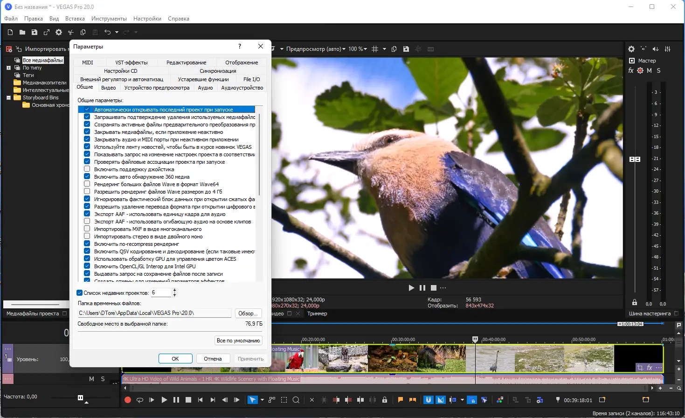Click the Обзор... browse button

[x=248, y=313]
